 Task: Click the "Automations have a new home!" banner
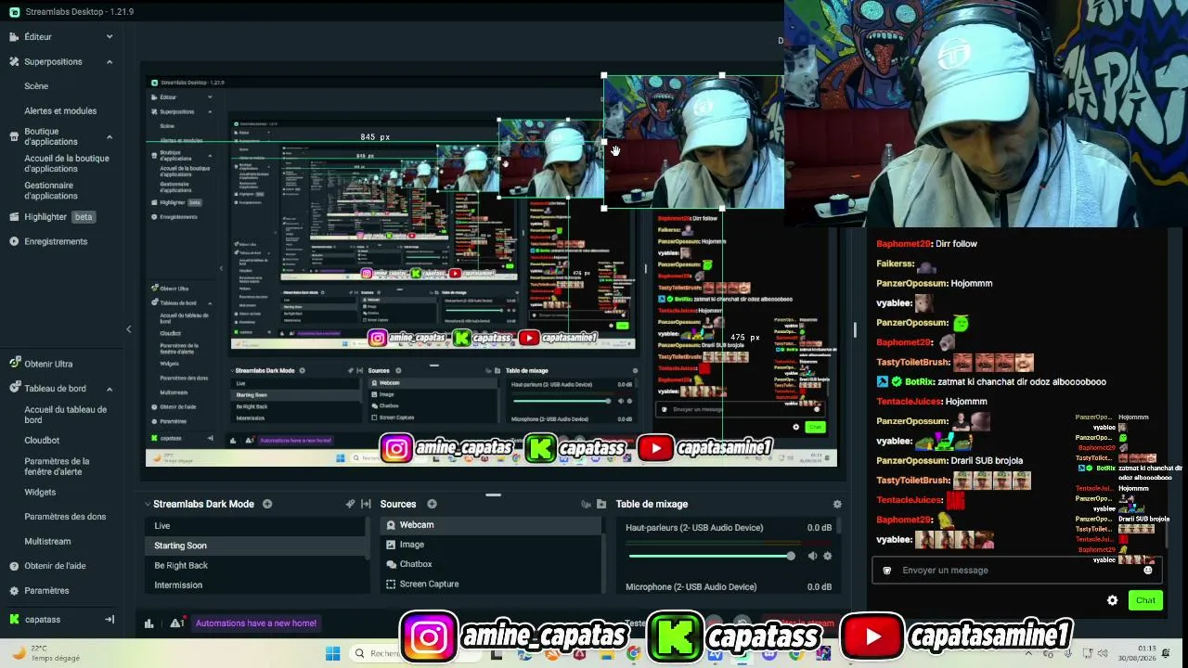(256, 623)
